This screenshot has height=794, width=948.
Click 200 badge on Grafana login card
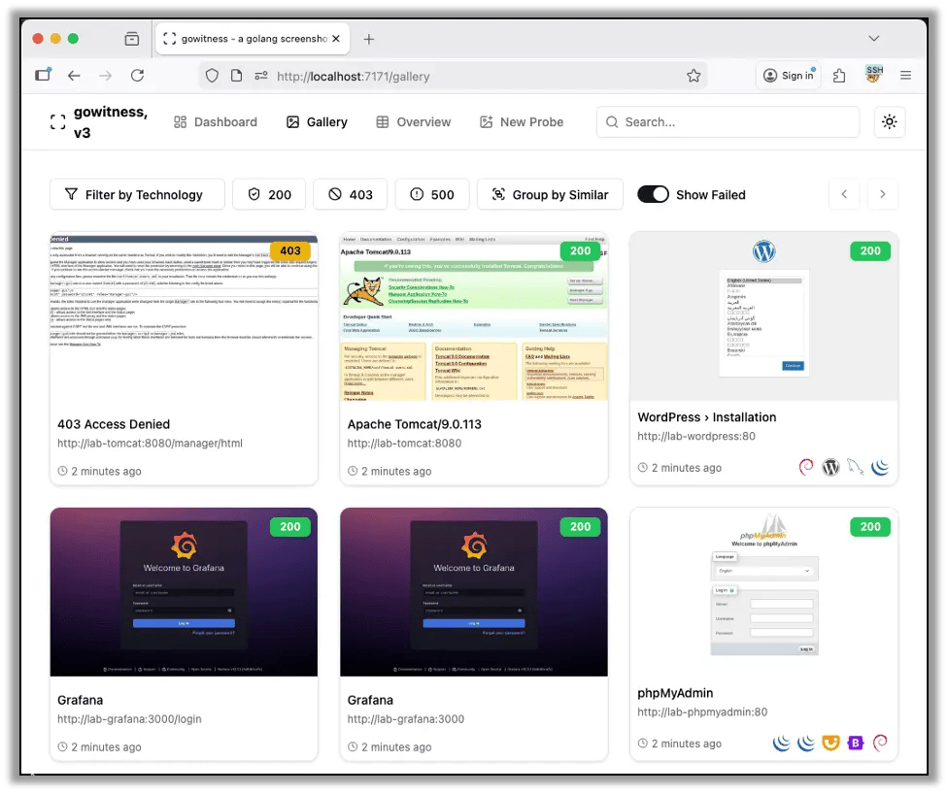290,527
